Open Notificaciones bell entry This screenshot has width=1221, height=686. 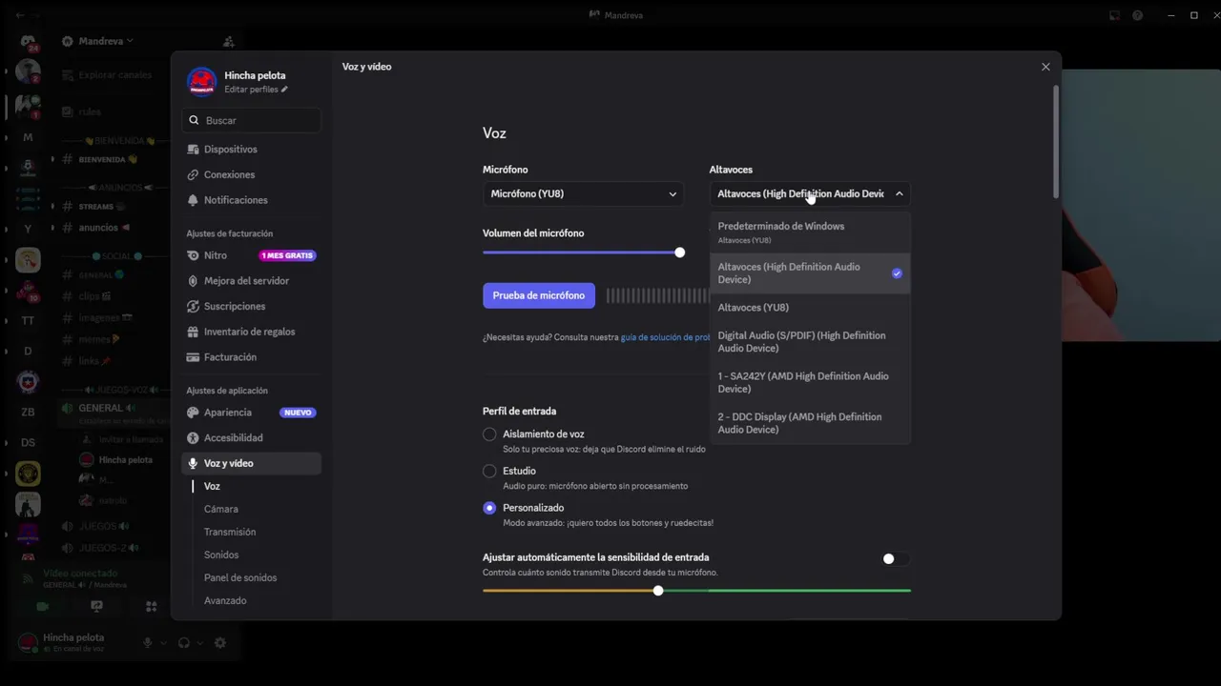click(x=251, y=200)
